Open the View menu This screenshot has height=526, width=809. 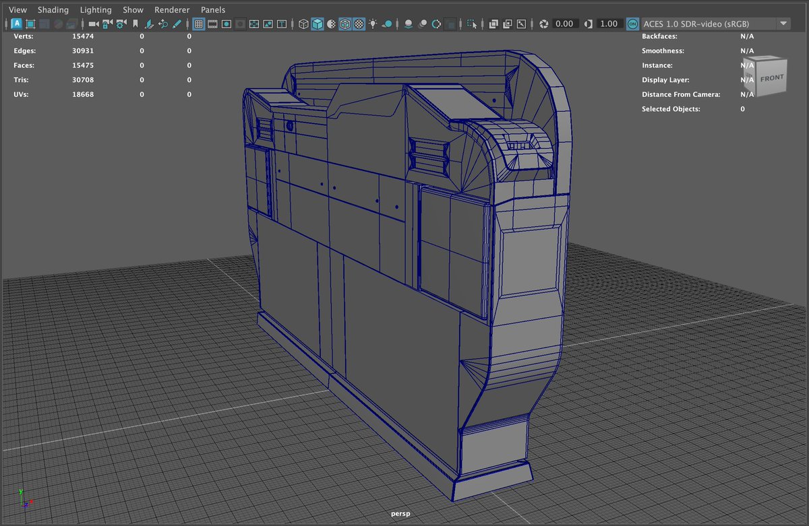(x=18, y=10)
